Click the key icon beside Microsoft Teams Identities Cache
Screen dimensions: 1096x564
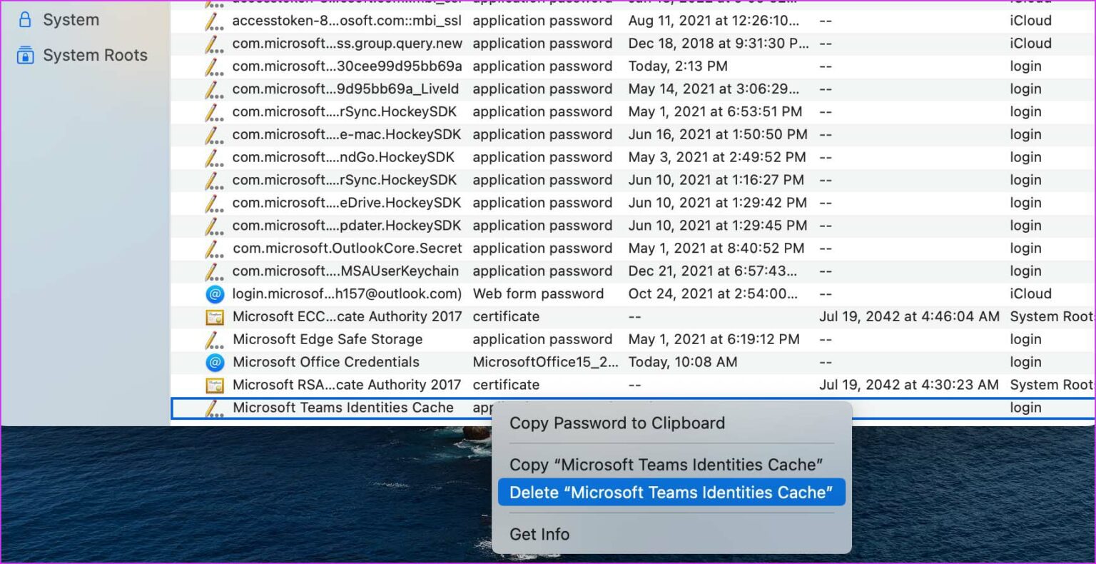tap(215, 408)
